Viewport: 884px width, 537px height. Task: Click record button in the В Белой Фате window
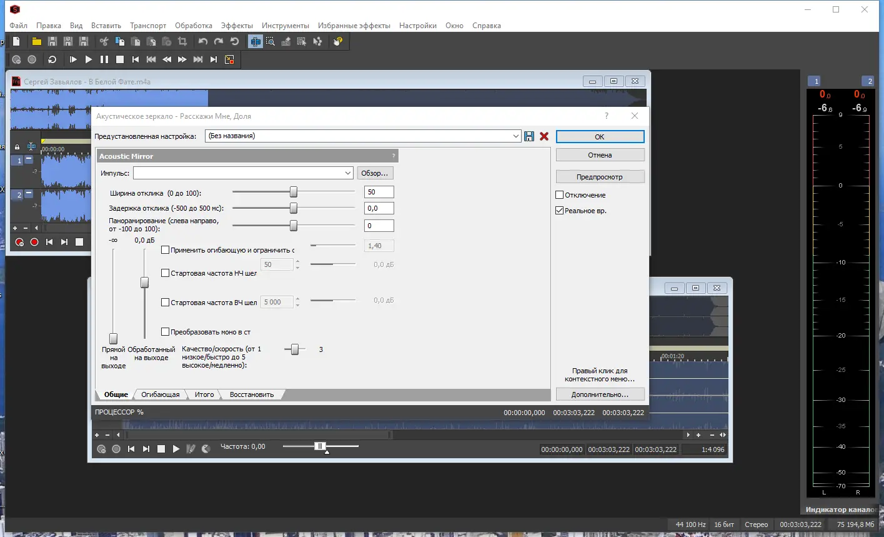pyautogui.click(x=34, y=242)
